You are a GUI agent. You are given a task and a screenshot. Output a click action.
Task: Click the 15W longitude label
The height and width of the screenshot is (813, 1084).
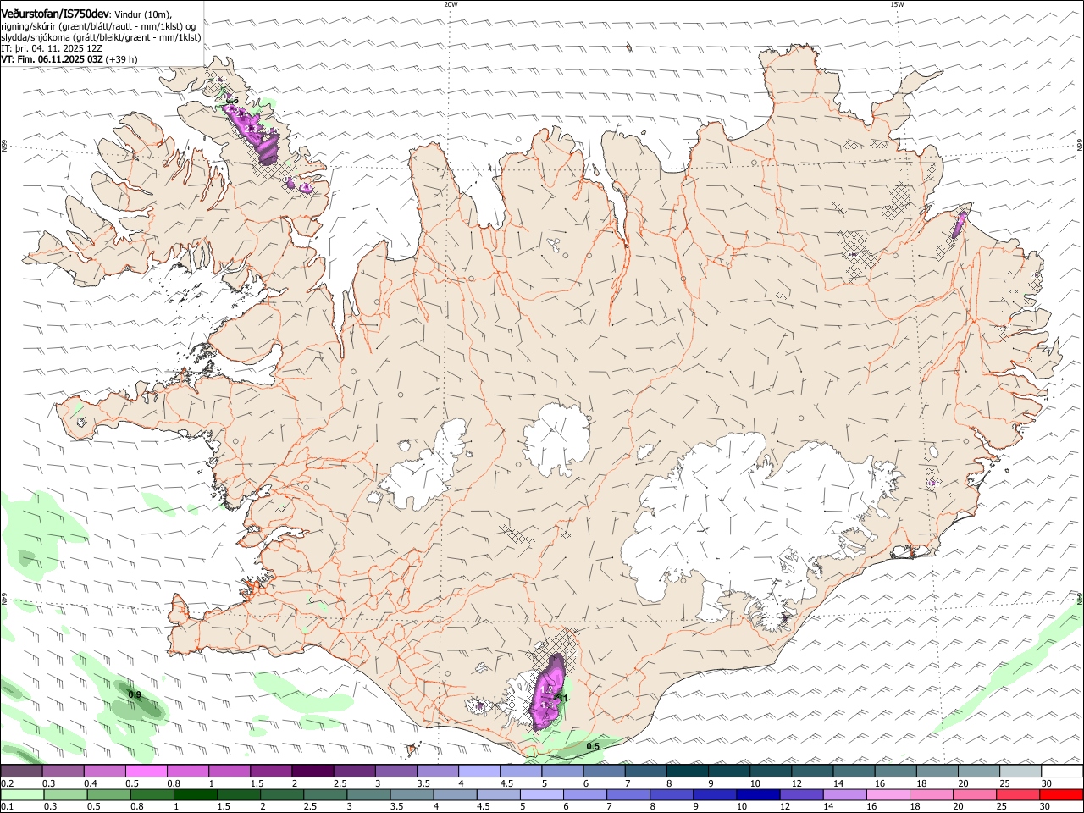click(x=897, y=4)
